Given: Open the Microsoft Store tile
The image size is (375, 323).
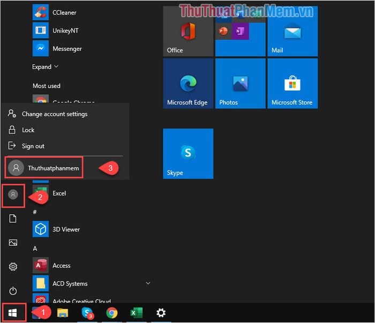Looking at the screenshot, I should (x=292, y=84).
